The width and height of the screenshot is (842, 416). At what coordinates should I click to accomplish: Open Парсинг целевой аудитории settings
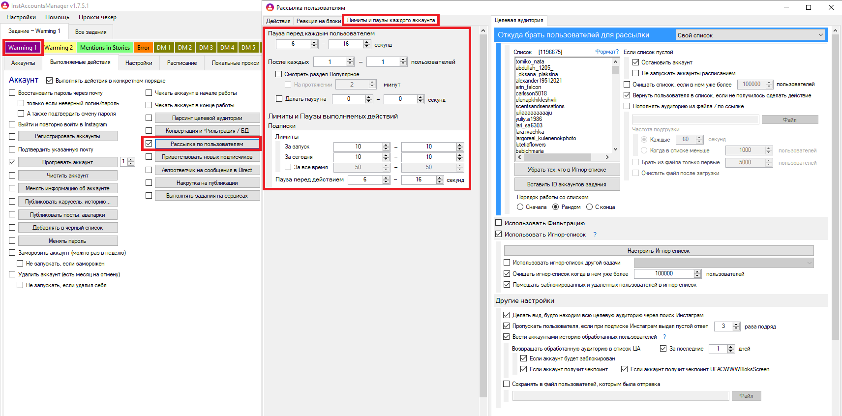207,118
